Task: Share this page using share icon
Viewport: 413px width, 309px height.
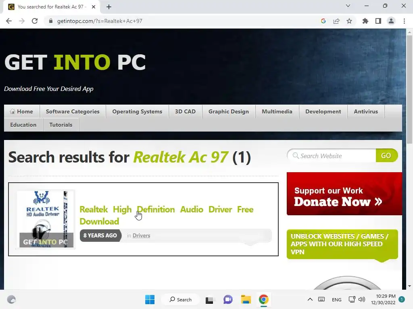Action: 336,21
